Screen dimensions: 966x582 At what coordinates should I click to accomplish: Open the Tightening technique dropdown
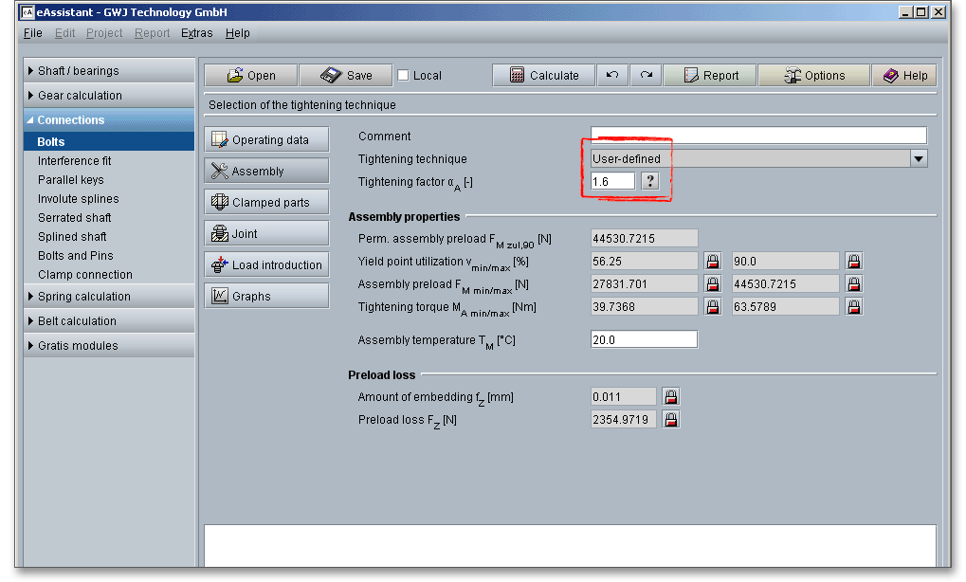pyautogui.click(x=918, y=159)
